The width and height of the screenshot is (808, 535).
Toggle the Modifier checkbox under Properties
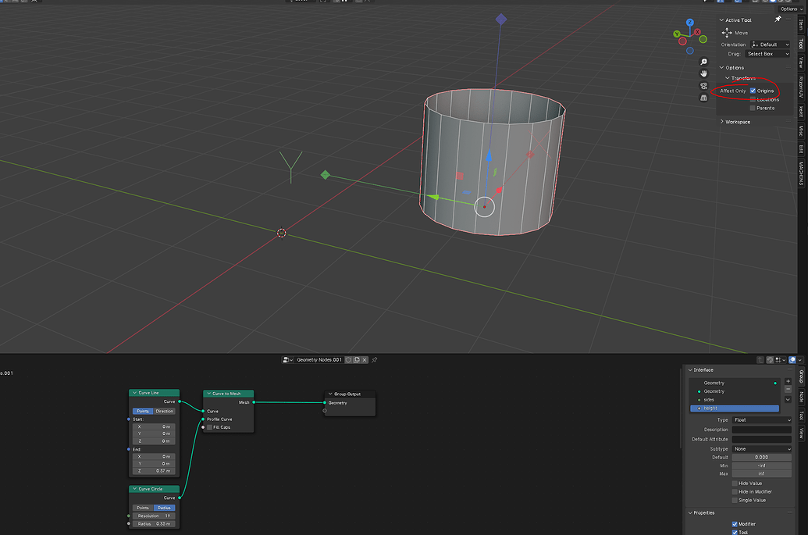coord(735,524)
